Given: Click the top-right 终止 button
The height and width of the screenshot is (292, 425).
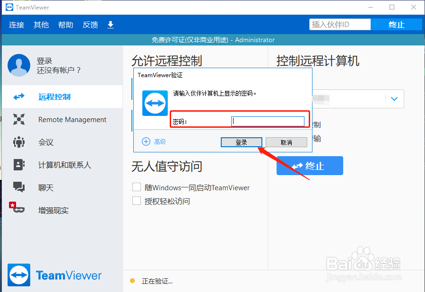Looking at the screenshot, I should (x=396, y=25).
